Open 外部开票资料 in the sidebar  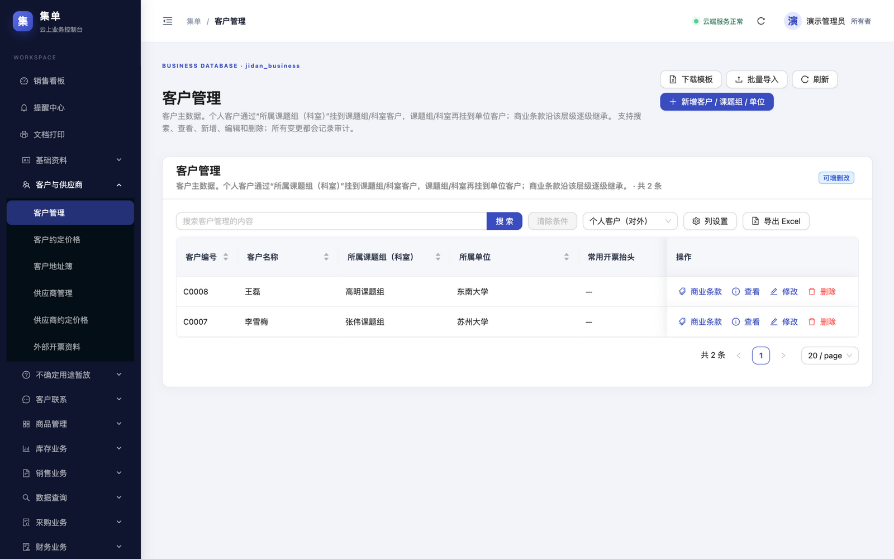70,347
